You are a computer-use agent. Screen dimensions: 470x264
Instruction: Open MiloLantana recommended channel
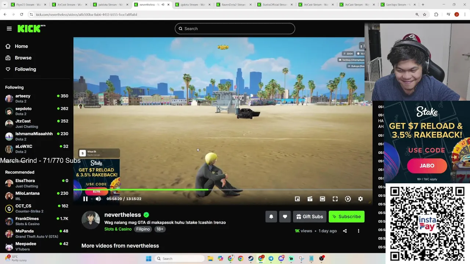37,196
